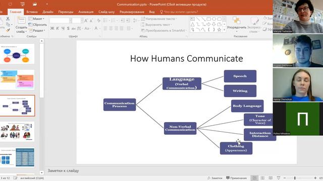323x181 pixels.
Task: Select the Text Box shape icon
Action: [x=192, y=19]
